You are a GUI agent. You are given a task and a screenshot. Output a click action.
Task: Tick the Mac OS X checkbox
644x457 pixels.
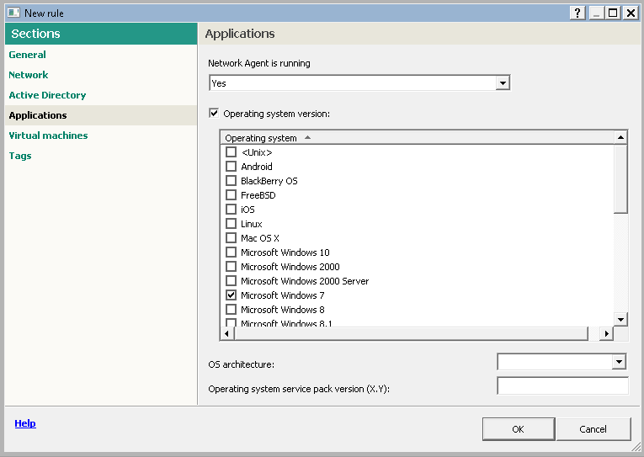[x=232, y=238]
